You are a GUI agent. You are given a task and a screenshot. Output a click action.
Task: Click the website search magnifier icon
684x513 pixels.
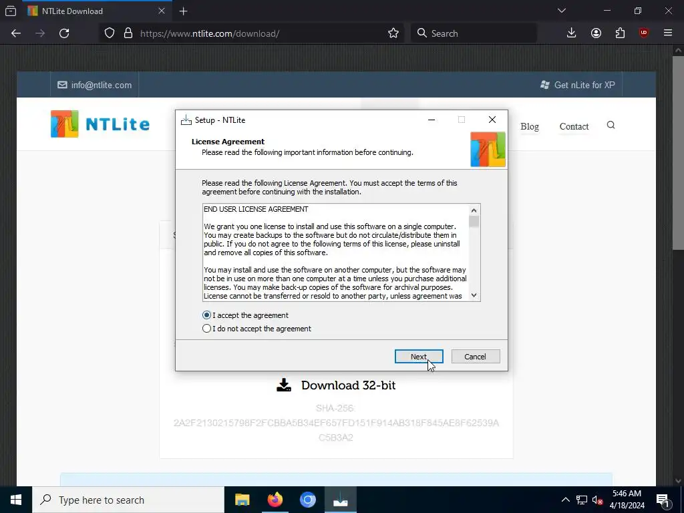[x=611, y=125]
